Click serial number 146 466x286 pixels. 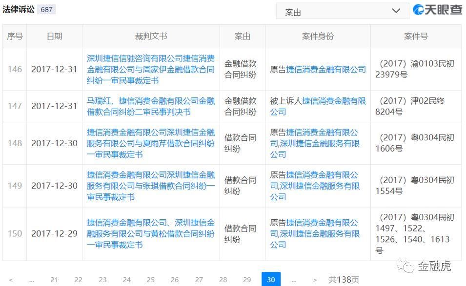point(15,69)
